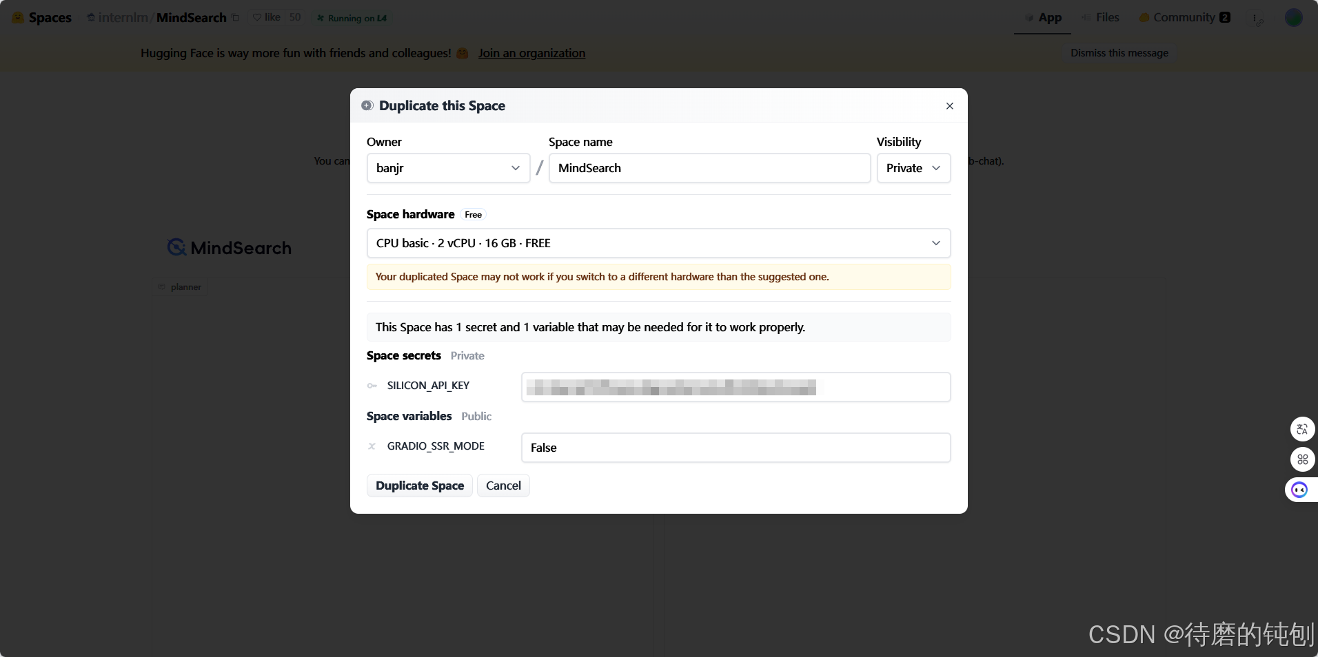Click the translate floating icon

tap(1302, 429)
